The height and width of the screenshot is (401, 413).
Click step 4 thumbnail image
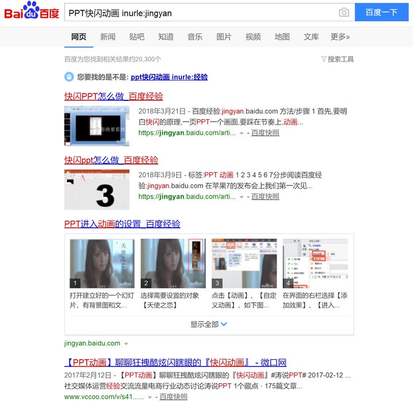315,263
